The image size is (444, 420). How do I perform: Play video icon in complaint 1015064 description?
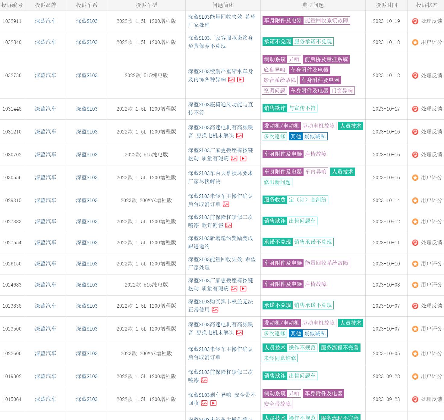(213, 403)
